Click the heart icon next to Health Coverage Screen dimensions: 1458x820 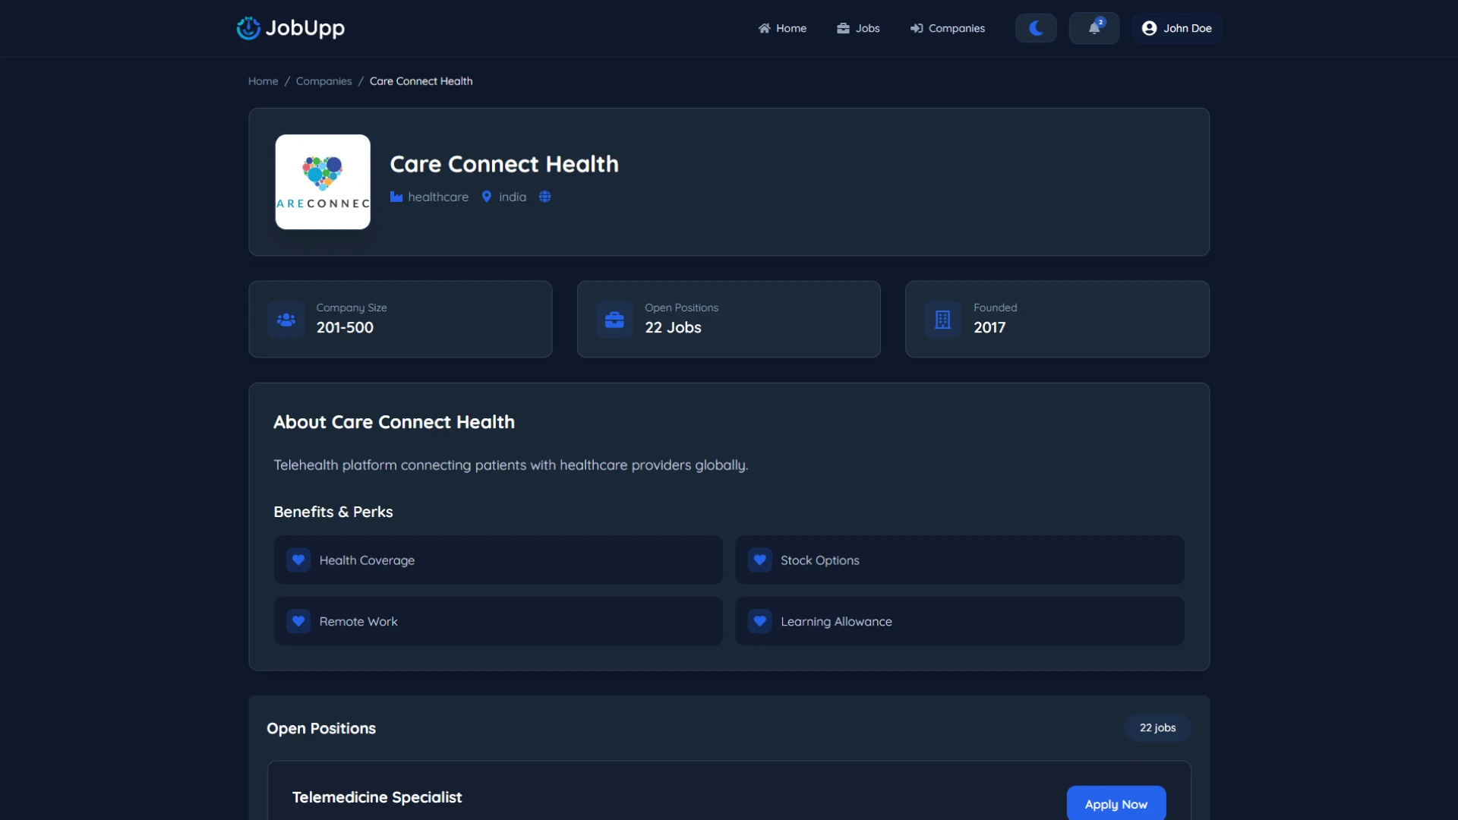(x=298, y=560)
